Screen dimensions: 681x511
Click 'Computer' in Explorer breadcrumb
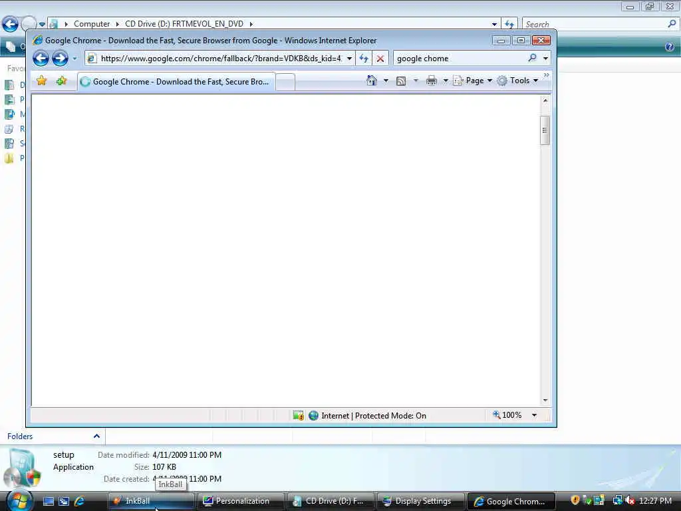click(x=92, y=24)
